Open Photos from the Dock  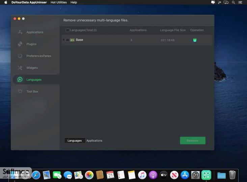coord(89,175)
